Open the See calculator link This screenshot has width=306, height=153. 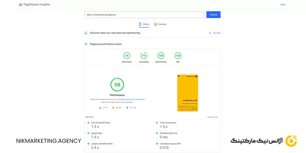coord(127,102)
